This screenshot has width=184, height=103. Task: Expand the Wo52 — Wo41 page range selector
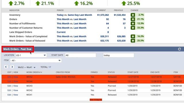coord(27,67)
